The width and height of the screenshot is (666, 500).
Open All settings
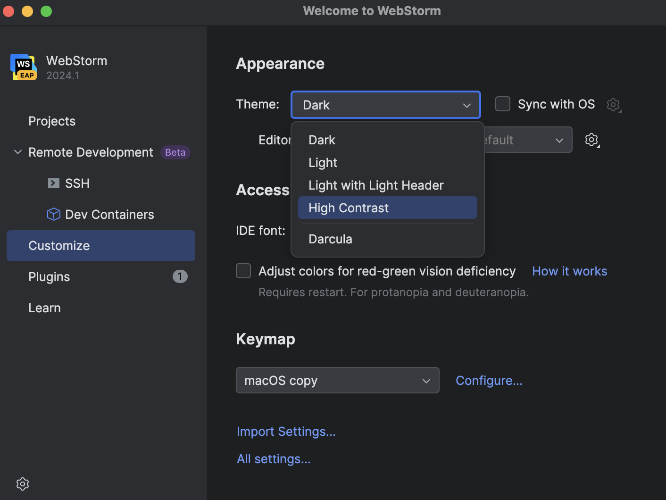click(x=274, y=458)
